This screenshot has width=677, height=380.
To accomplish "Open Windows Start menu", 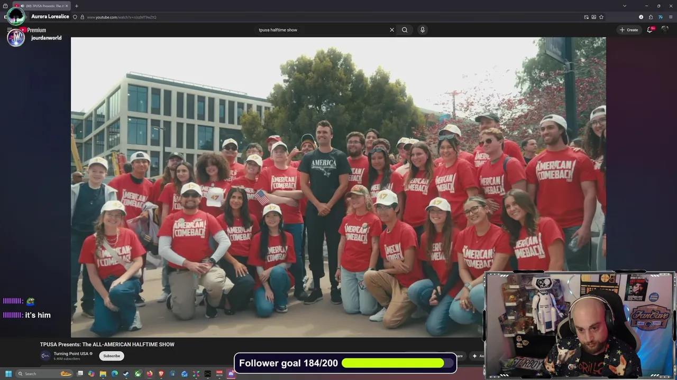I will click(8, 374).
